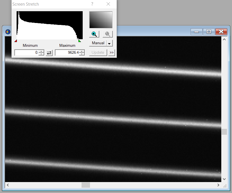
Task: Open the Manual stretch mode dropdown arrow
Action: tap(109, 43)
